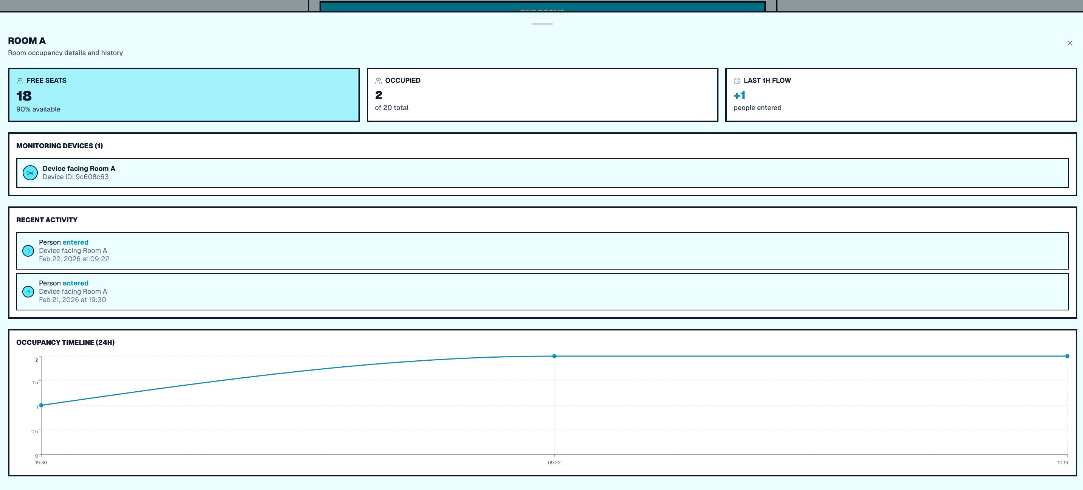Viewport: 1083px width, 490px height.
Task: Click the Free Seats people icon
Action: click(20, 81)
